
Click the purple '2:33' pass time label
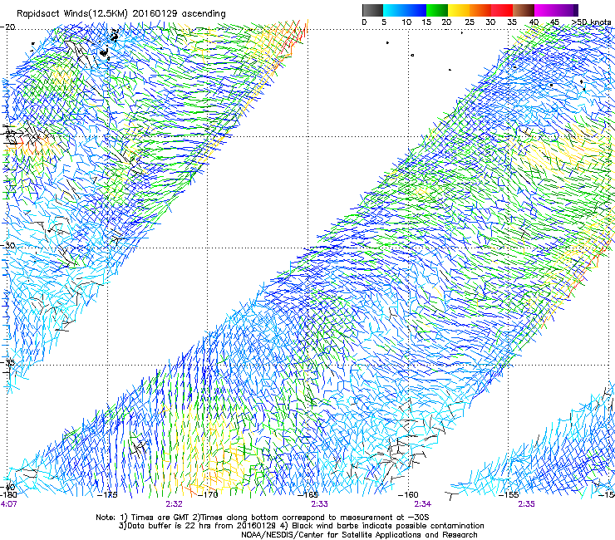[320, 504]
